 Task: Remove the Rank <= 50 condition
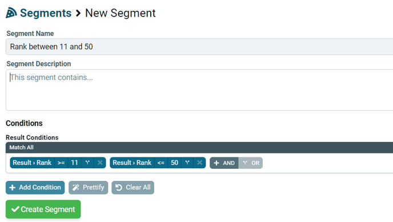[x=199, y=163]
